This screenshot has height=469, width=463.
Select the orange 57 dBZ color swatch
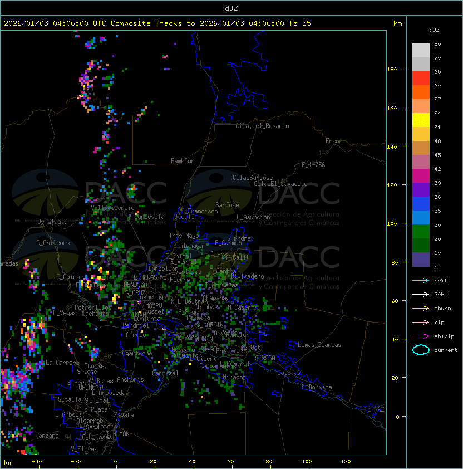click(421, 92)
